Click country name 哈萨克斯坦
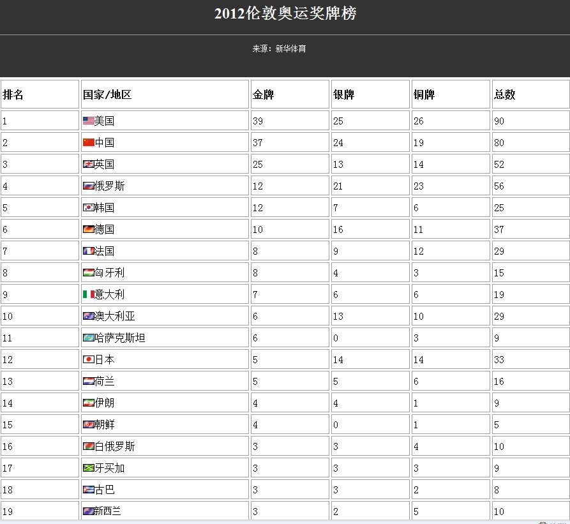The image size is (570, 524). [x=119, y=338]
